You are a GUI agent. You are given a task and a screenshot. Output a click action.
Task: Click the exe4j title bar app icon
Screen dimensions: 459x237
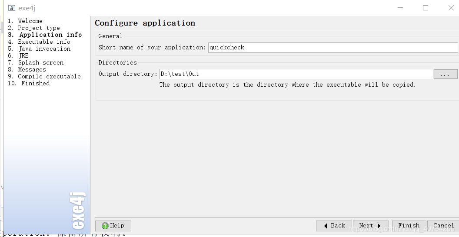point(11,8)
